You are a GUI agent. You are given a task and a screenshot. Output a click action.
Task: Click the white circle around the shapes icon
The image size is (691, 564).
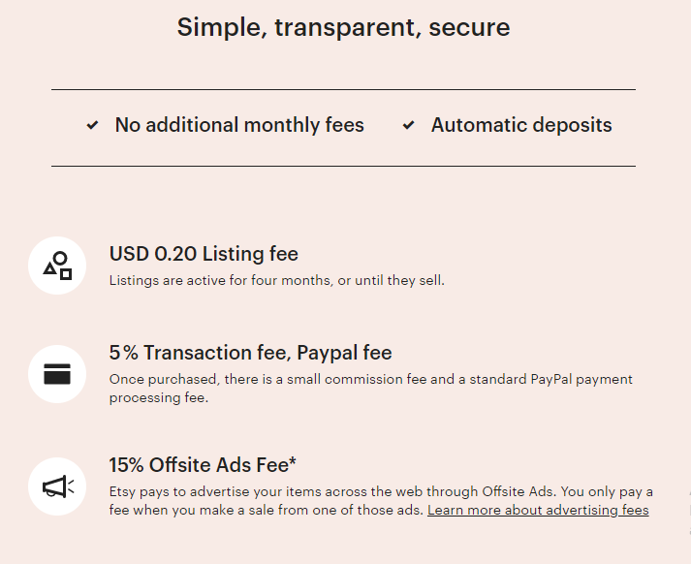click(57, 266)
